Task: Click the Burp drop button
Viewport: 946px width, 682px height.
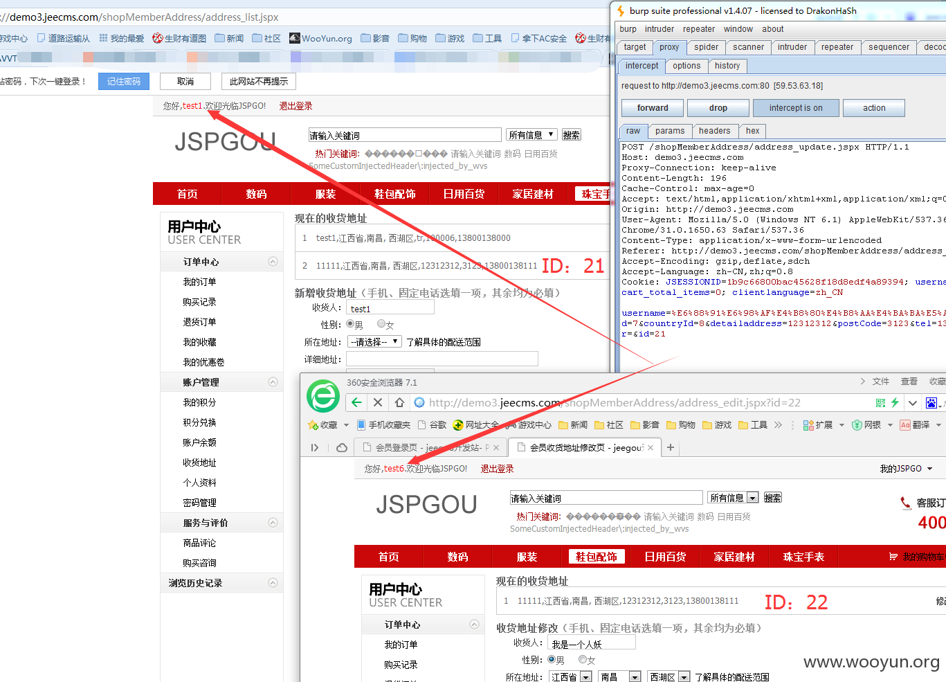Action: point(718,108)
